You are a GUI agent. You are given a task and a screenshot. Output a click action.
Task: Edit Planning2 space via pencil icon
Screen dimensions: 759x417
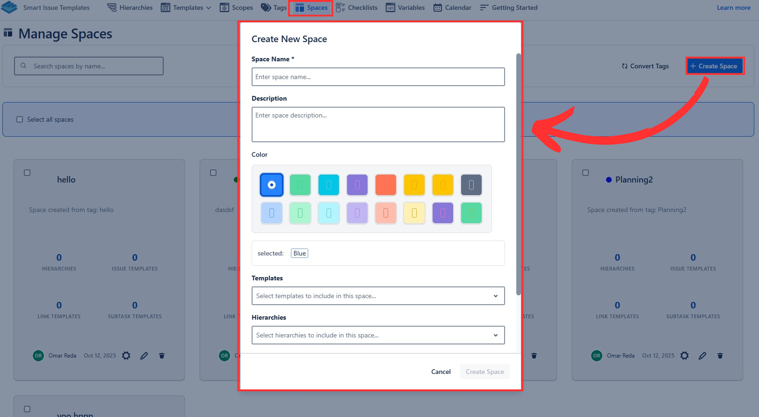pos(702,356)
